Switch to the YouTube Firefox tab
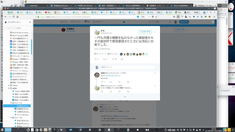Screen dimensions: 235x132 coord(48,12)
